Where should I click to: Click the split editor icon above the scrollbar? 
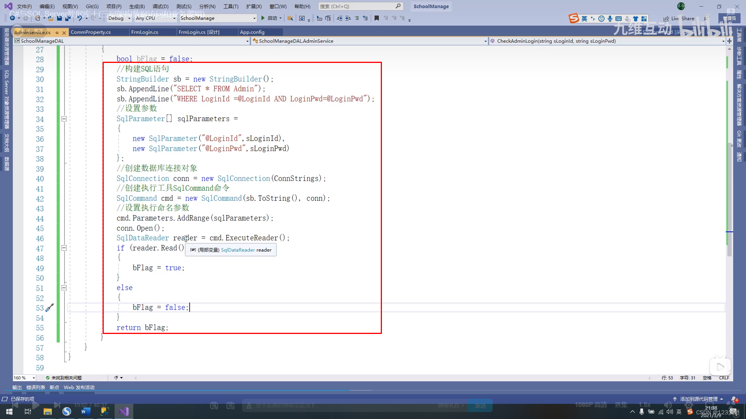(x=729, y=41)
